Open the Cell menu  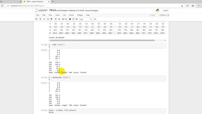(64, 15)
